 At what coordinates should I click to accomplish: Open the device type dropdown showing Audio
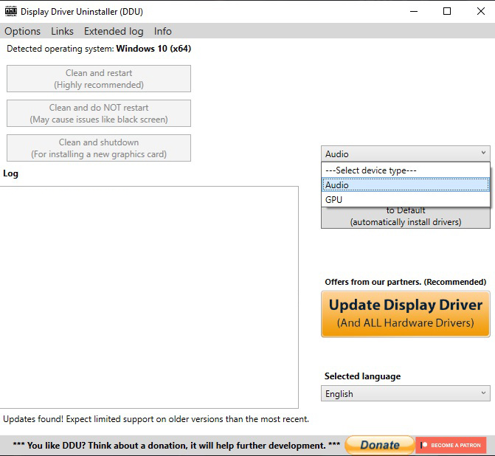406,153
